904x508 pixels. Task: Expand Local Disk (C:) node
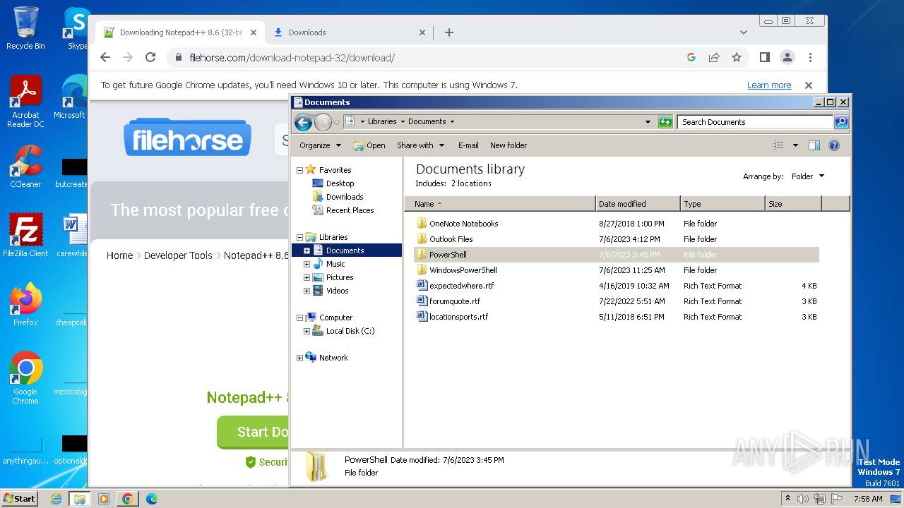tap(307, 331)
